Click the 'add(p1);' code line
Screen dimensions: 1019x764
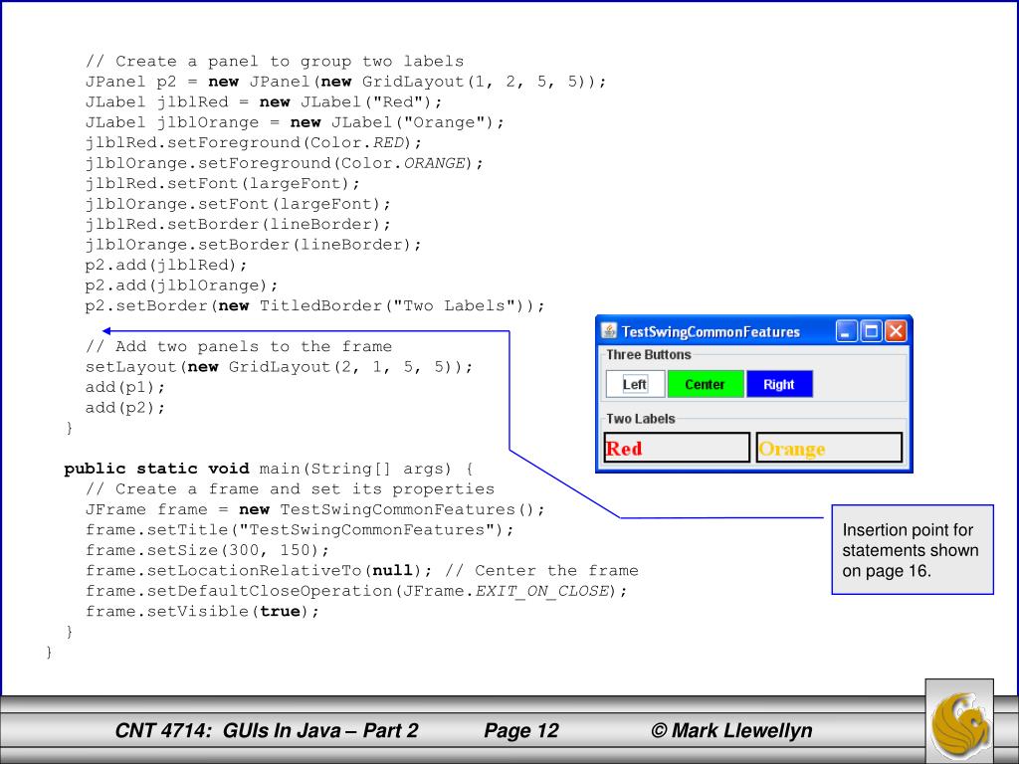coord(124,387)
